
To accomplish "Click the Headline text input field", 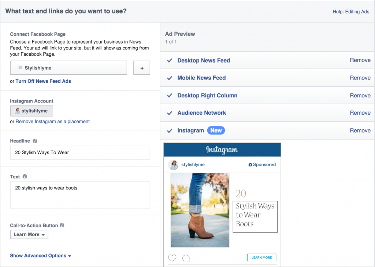I will [x=80, y=153].
